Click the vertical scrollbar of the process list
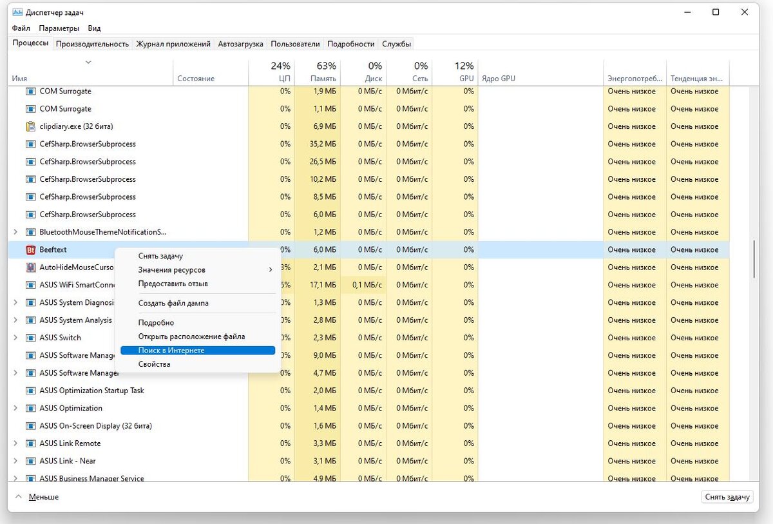Image resolution: width=773 pixels, height=524 pixels. click(x=756, y=259)
